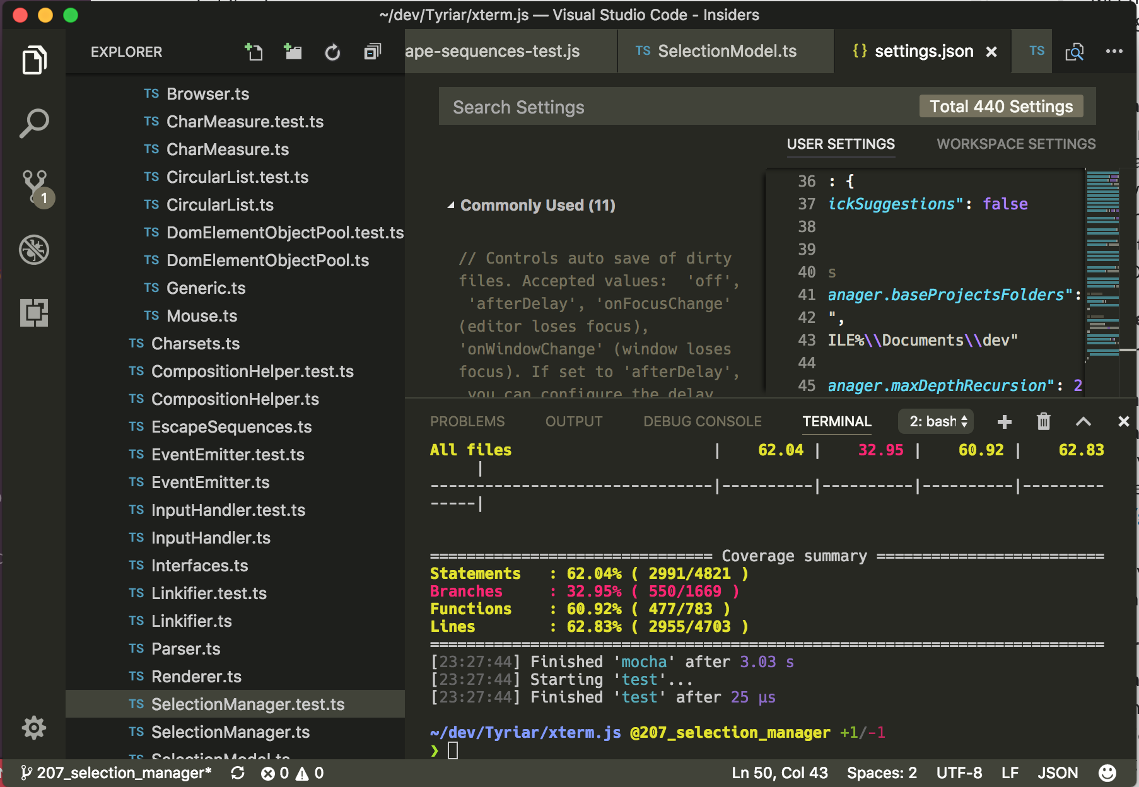Open the PROBLEMS panel tab
This screenshot has height=787, width=1139.
[467, 421]
